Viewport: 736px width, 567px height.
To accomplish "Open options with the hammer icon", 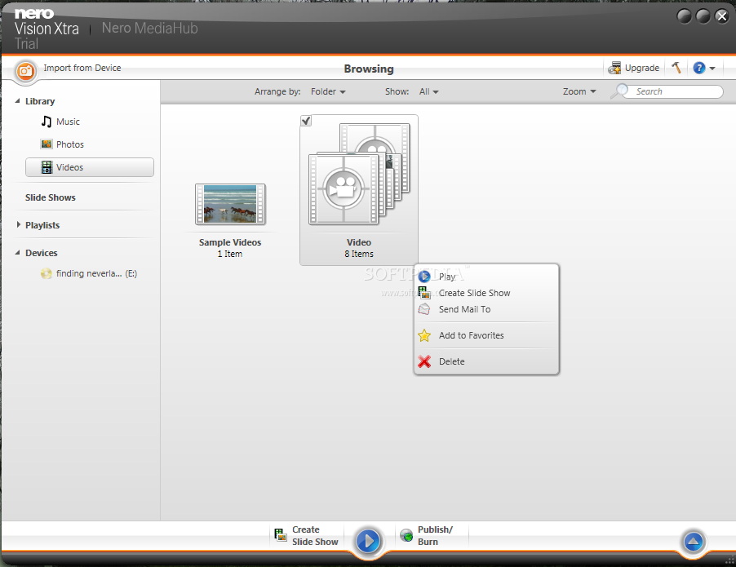I will coord(676,68).
